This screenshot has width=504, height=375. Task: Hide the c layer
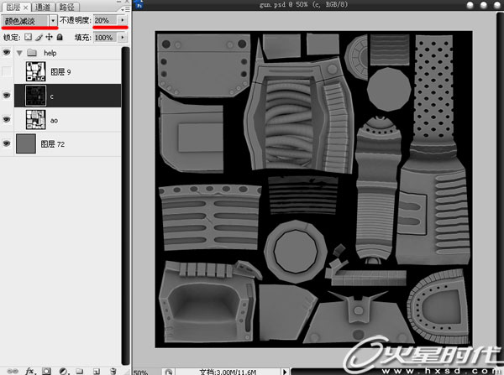[7, 96]
